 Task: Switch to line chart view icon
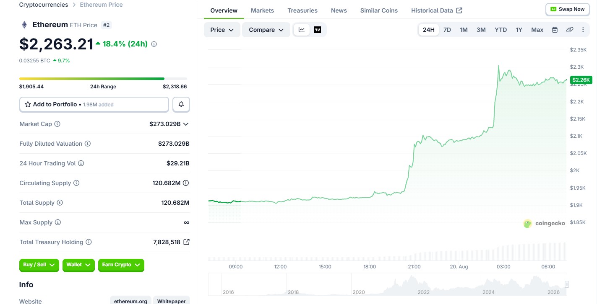pos(302,30)
